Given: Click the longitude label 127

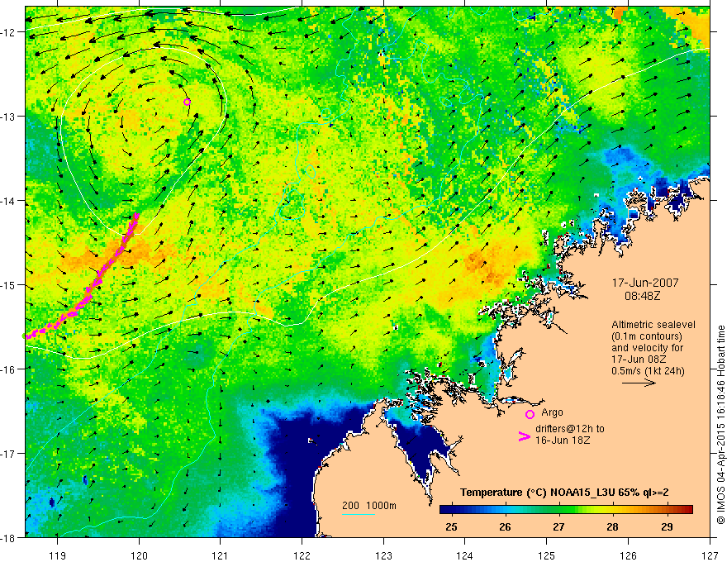Looking at the screenshot, I should (x=710, y=555).
